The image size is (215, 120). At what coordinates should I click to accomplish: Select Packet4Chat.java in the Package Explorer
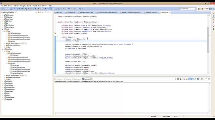click(17, 73)
